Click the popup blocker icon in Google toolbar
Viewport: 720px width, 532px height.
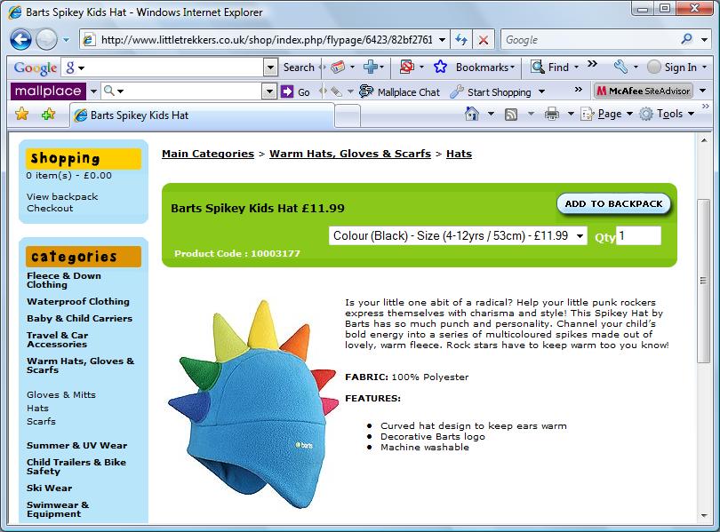point(406,67)
